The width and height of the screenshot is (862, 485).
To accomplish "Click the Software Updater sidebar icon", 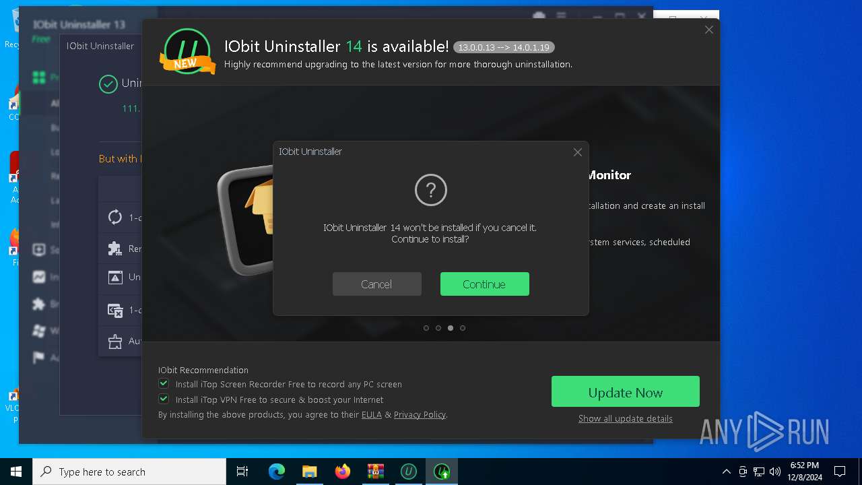I will (39, 249).
